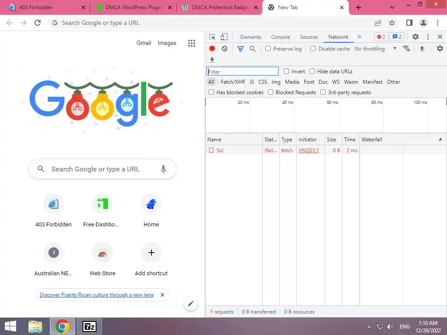Check Hide data URLs checkbox
The image size is (447, 335).
(x=312, y=71)
